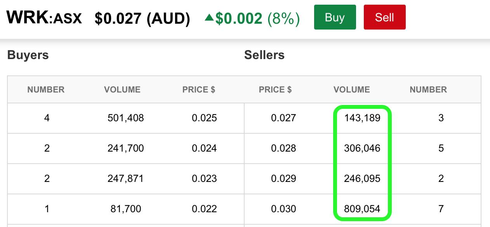Click the Sellers NUMBER column header
The width and height of the screenshot is (490, 227).
[x=428, y=90]
